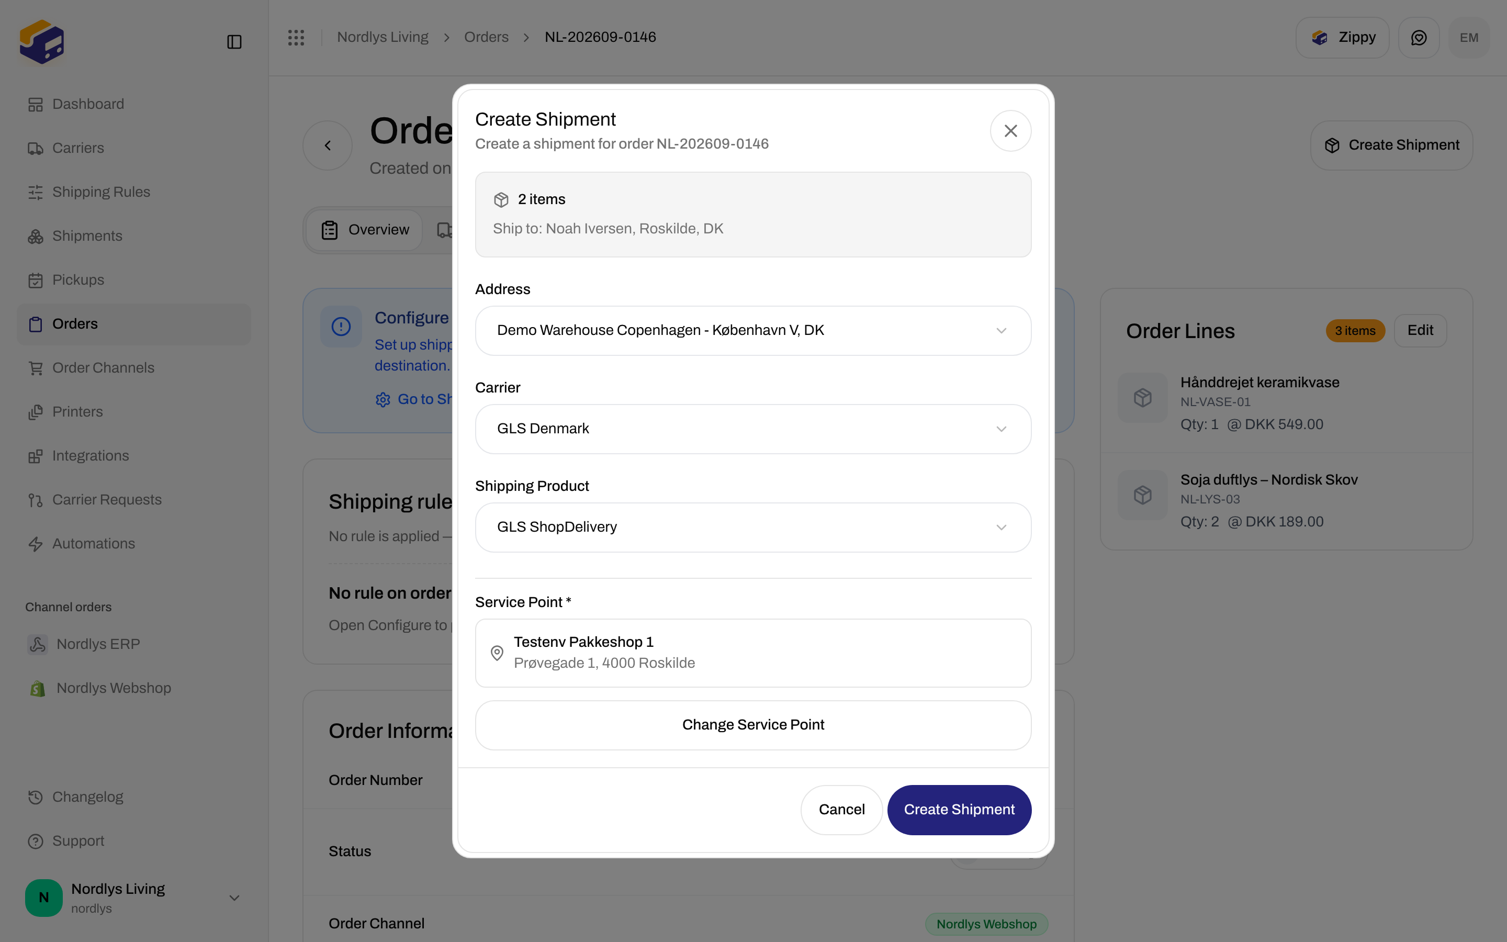Image resolution: width=1507 pixels, height=942 pixels.
Task: Open Dashboard in the sidebar
Action: pos(134,104)
